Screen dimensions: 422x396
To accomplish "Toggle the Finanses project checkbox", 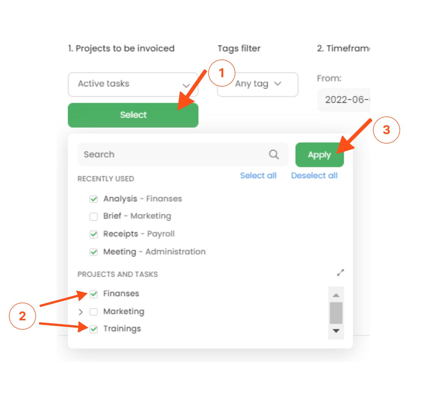I will click(x=94, y=294).
